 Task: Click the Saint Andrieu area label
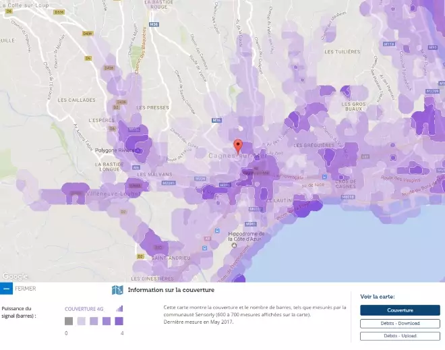(x=169, y=258)
